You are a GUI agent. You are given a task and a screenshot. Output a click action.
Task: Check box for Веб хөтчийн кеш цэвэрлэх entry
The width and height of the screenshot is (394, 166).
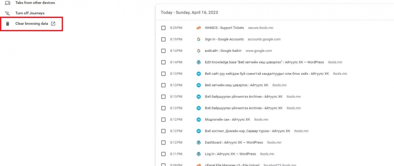tap(163, 85)
